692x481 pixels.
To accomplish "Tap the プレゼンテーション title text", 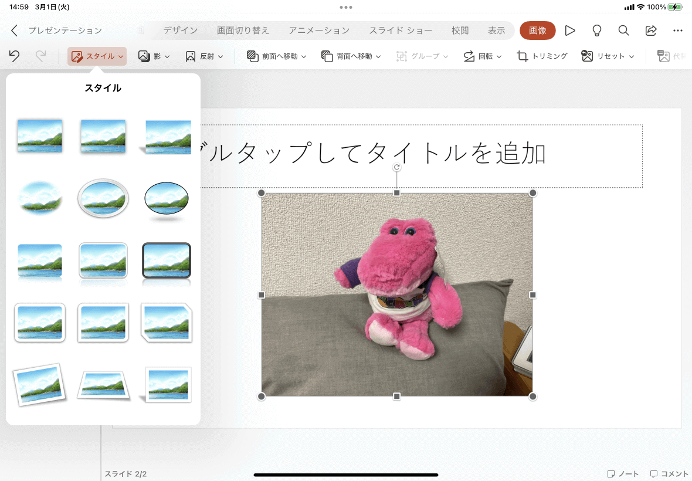I will tap(65, 31).
